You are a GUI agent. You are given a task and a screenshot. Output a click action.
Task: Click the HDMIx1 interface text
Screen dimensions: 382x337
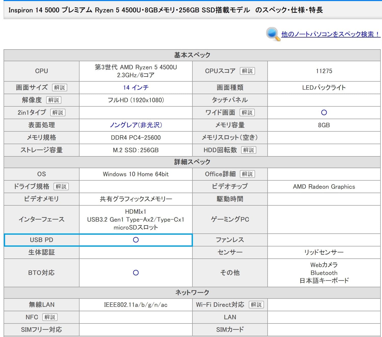pyautogui.click(x=136, y=211)
